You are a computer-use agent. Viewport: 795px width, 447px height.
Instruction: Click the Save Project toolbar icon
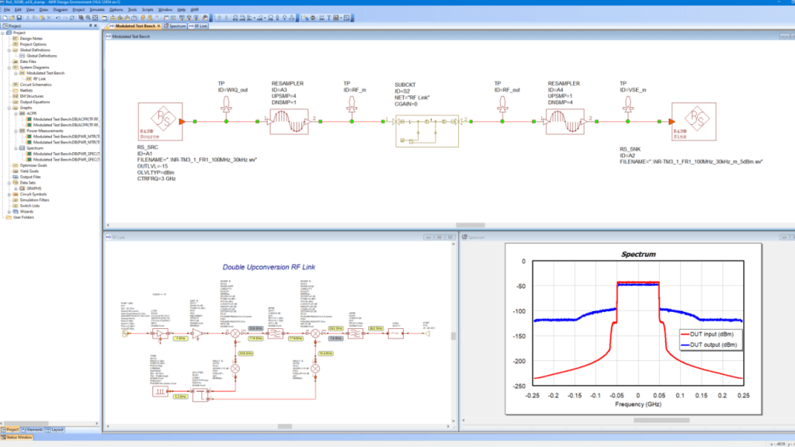(x=19, y=18)
